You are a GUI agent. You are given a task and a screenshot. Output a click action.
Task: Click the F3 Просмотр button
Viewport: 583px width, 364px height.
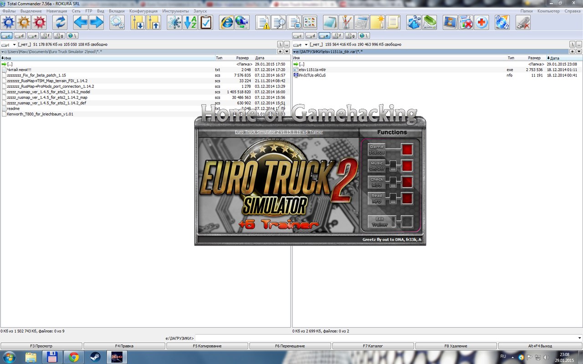click(41, 346)
